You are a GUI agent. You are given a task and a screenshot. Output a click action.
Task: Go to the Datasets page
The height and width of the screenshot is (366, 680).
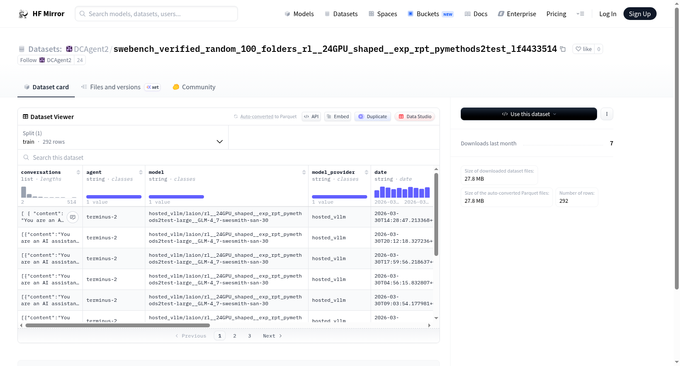click(x=341, y=14)
